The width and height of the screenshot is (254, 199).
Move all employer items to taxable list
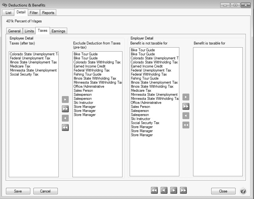tap(186, 106)
